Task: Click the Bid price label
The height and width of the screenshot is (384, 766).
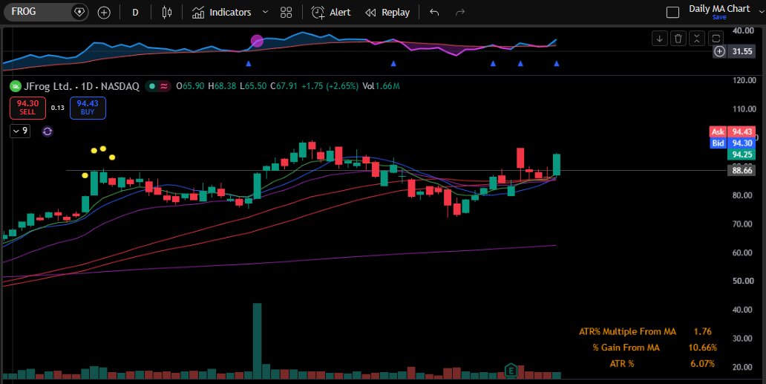Action: pos(718,143)
